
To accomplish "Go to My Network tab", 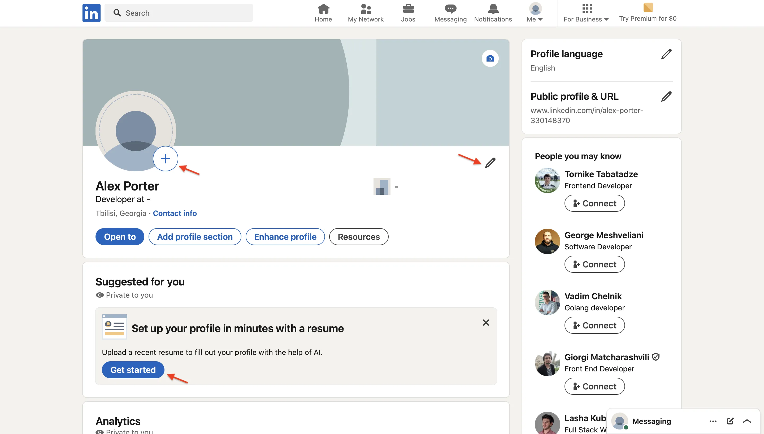I will (x=366, y=13).
